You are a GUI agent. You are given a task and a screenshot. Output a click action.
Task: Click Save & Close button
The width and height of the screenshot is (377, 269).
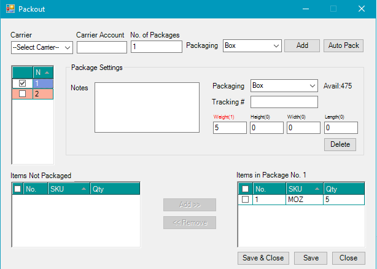coord(263,258)
